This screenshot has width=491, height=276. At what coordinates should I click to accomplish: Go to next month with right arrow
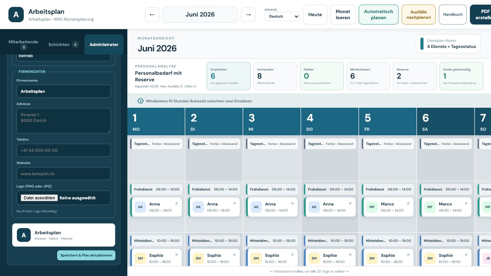pos(248,15)
